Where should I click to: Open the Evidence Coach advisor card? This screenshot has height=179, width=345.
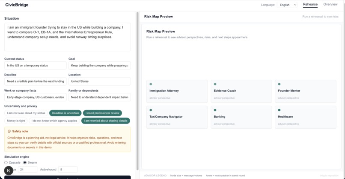[241, 91]
